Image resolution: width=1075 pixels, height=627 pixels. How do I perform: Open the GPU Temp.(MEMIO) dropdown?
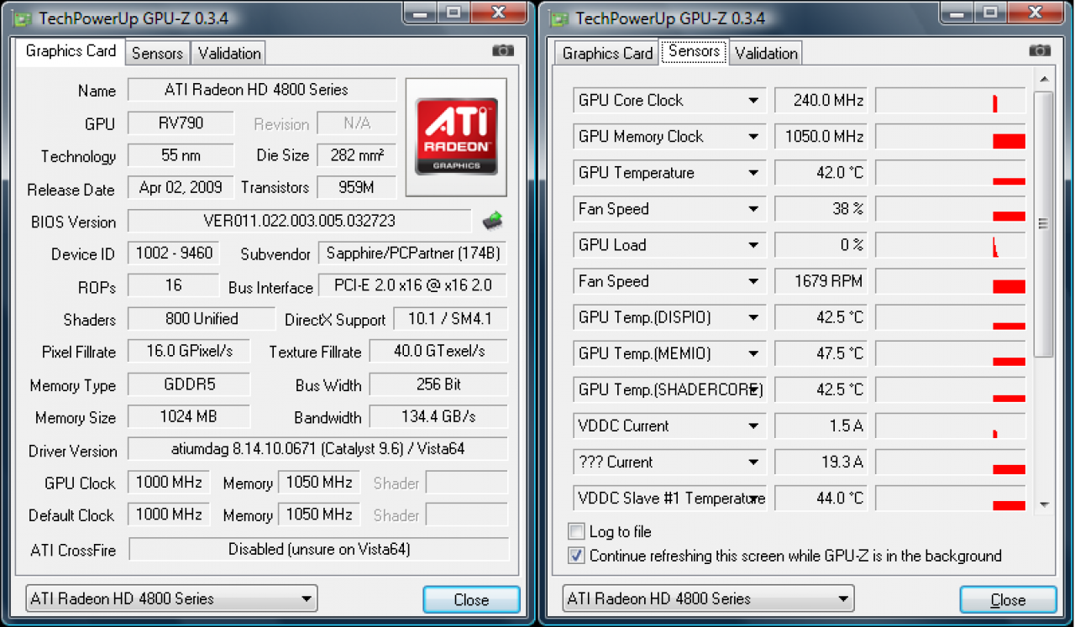pos(753,353)
